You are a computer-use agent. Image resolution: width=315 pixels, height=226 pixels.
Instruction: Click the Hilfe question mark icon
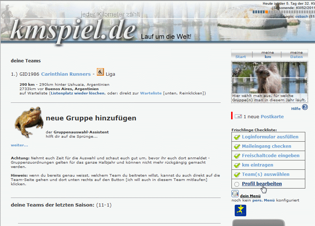tap(305, 107)
